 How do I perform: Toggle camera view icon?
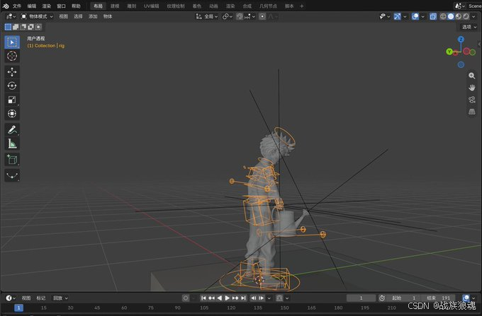(472, 100)
